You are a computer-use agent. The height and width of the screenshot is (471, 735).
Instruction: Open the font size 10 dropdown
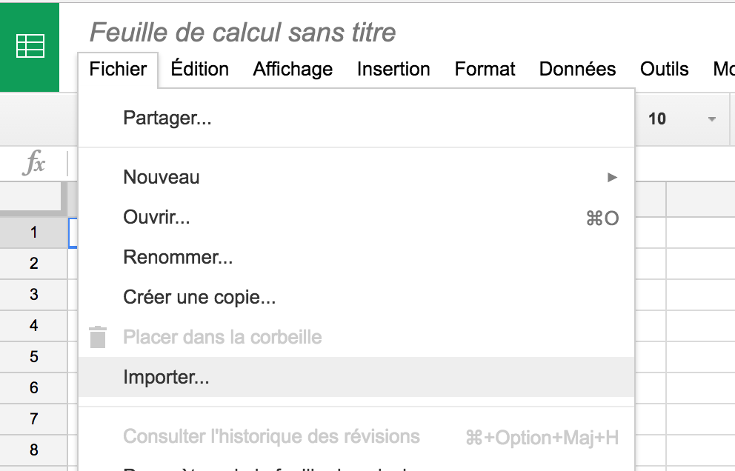point(682,119)
